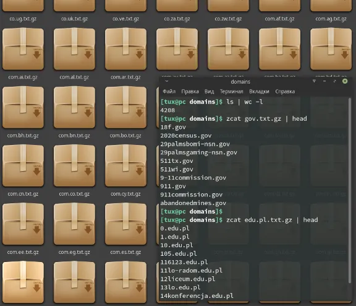The image size is (356, 306).
Task: Select the com.al.txt.gz archive icon
Action: [x=74, y=49]
